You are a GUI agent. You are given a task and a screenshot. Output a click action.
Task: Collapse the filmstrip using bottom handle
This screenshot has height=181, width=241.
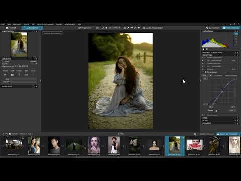click(x=119, y=157)
